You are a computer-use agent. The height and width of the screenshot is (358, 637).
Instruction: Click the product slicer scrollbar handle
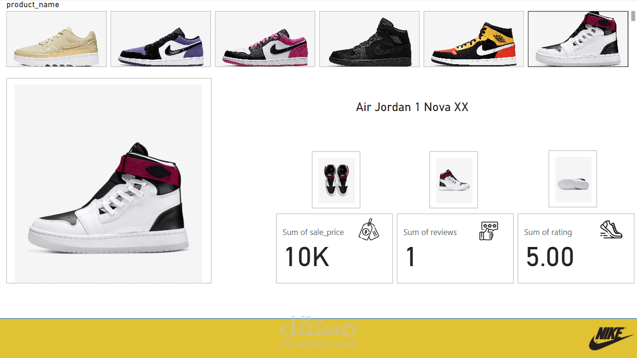633,16
